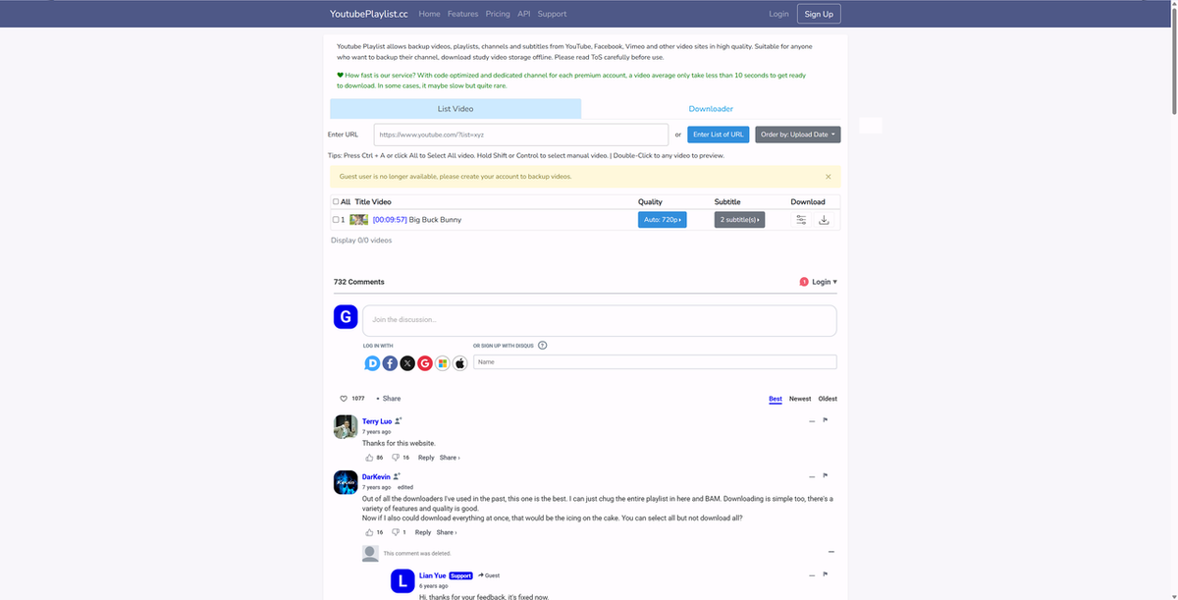Open the Auto: 720p quality dropdown

click(x=663, y=220)
